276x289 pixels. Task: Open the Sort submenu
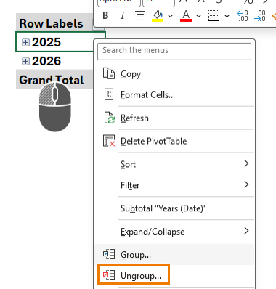[174, 164]
